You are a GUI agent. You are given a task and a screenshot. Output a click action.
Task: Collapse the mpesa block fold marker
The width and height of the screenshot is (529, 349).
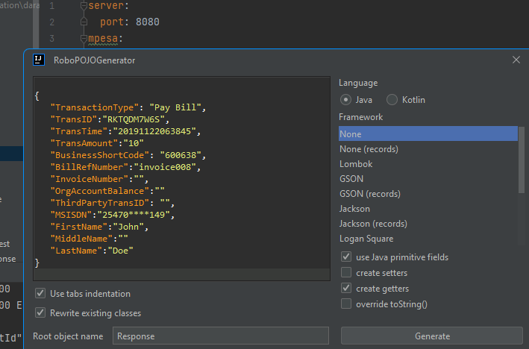[84, 39]
